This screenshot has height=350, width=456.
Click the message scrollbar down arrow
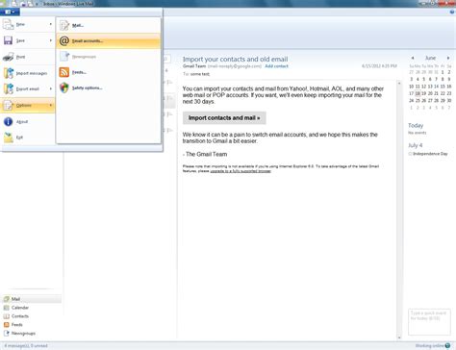click(399, 337)
